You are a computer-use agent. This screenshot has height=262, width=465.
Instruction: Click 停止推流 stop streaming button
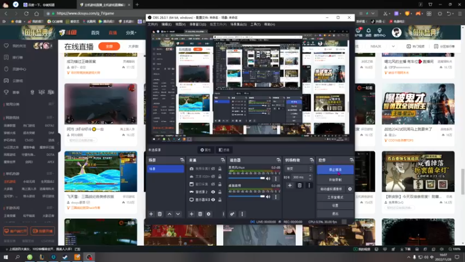(x=335, y=169)
